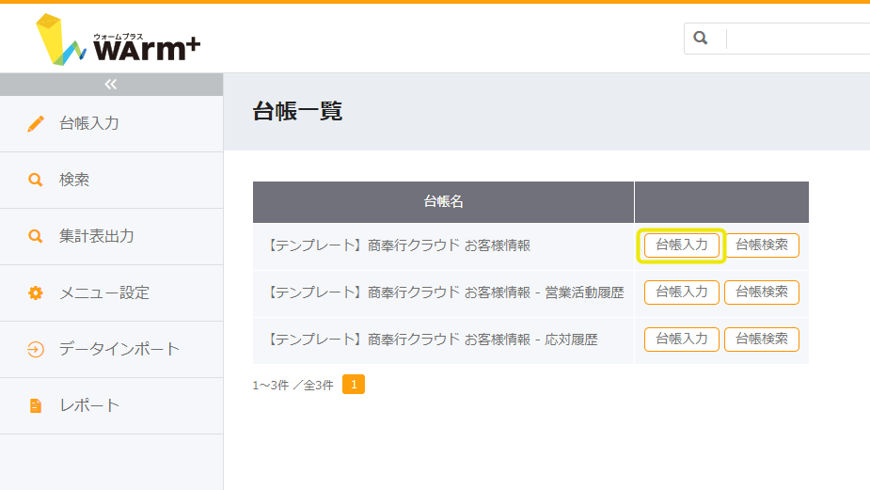Click 台帳検索 for 営業活動履歴 row
This screenshot has height=490, width=870.
[762, 292]
